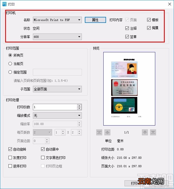Go to previous page in preview

coord(107,132)
